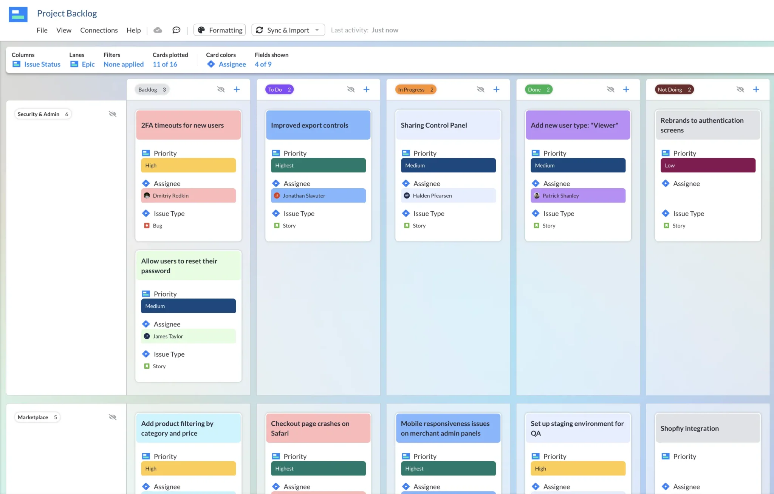The image size is (774, 494).
Task: Click the Medium priority bar on Sharing Control Panel
Action: [x=448, y=165]
